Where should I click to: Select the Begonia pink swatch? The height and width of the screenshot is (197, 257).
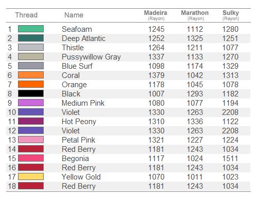[x=31, y=158]
